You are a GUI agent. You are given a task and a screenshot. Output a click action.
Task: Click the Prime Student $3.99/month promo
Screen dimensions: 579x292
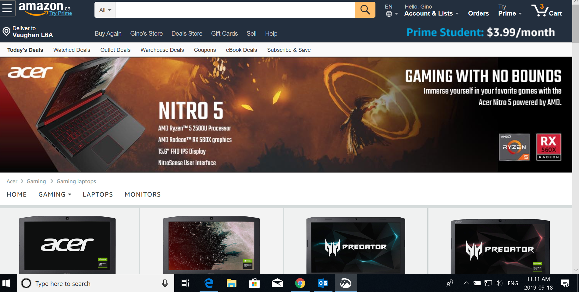point(481,32)
